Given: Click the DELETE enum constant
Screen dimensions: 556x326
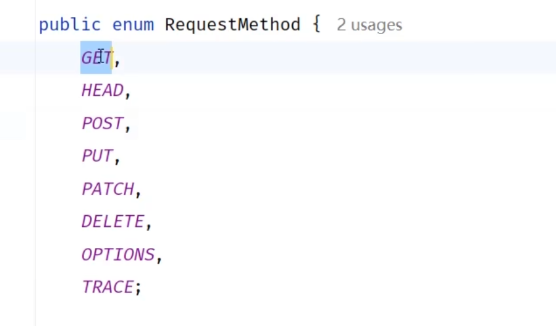Looking at the screenshot, I should coord(113,222).
